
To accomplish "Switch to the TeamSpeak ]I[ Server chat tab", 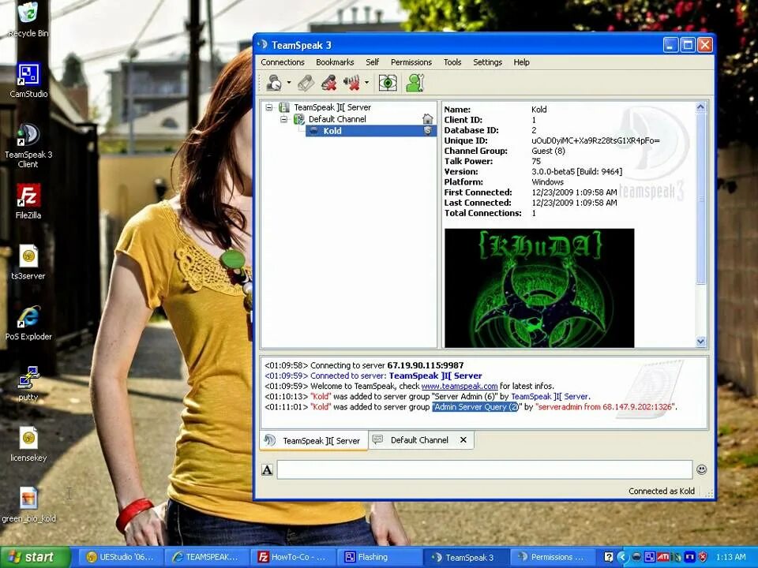I will [313, 440].
